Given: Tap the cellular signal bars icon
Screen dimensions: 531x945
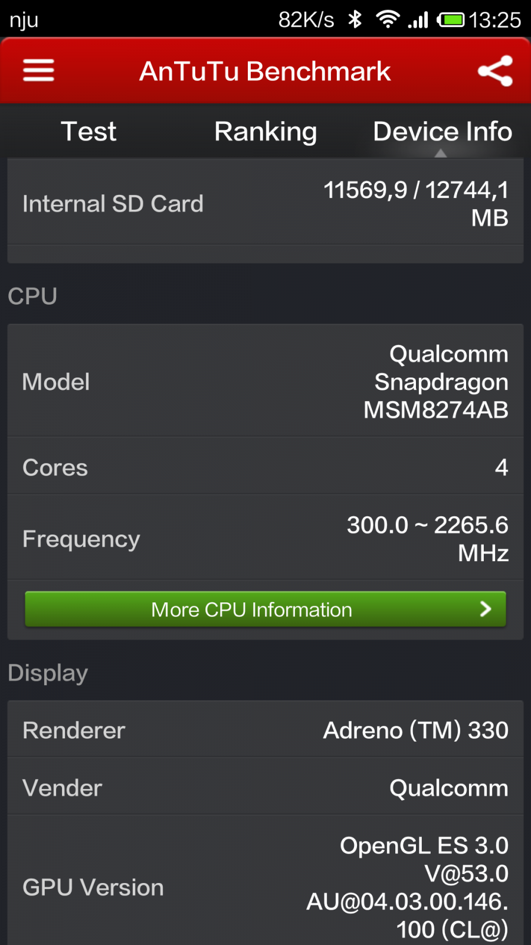Looking at the screenshot, I should point(418,20).
